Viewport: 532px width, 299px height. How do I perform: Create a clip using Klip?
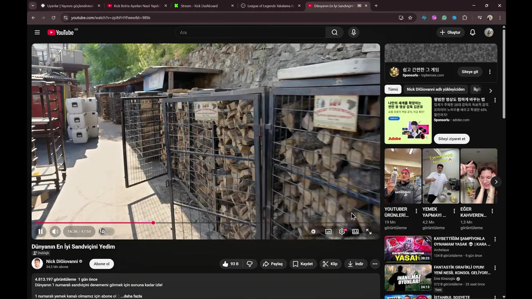pyautogui.click(x=330, y=264)
